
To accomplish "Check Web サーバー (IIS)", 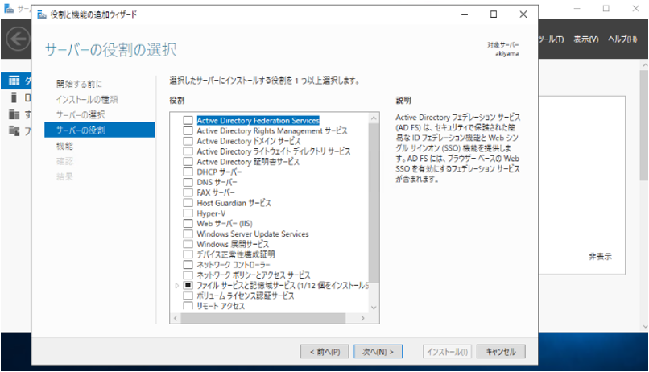I will [188, 224].
